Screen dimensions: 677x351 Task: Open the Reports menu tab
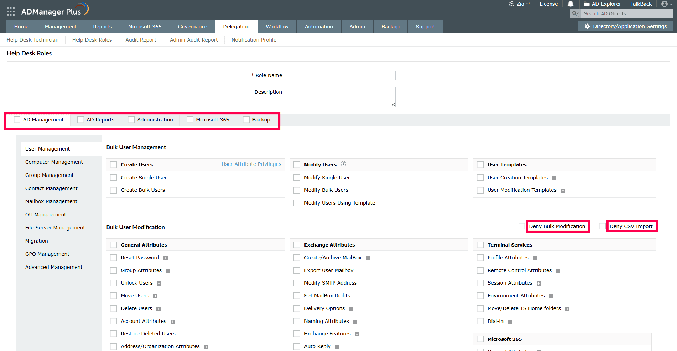103,27
